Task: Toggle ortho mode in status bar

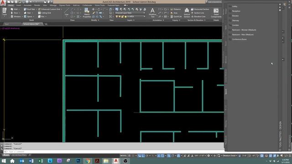Action: point(143,156)
